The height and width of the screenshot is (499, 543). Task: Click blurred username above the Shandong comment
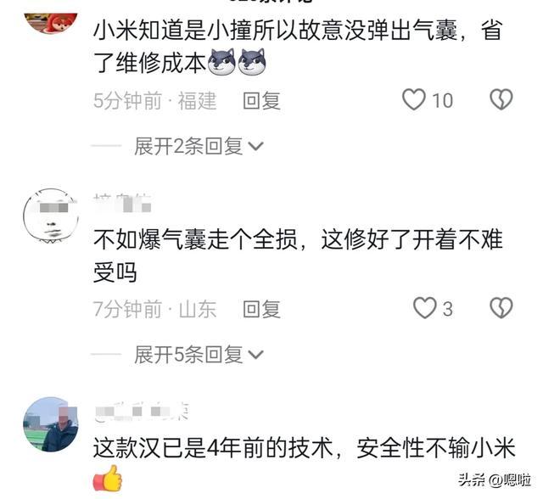[122, 202]
